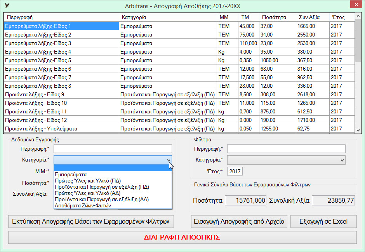Click the Συν.Αξία cell 2550,00

(313, 35)
